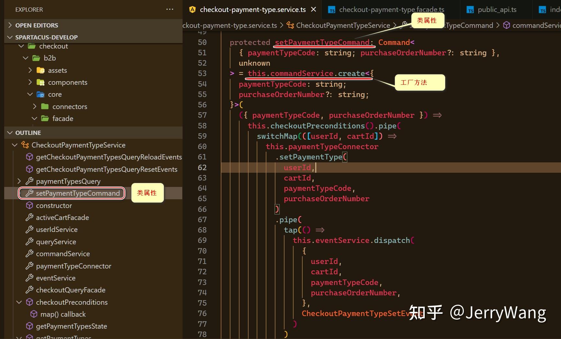Screen dimensions: 561x339
Task: Click the class symbol icon beside CheckoutPaymentTypeService
Action: 25,145
